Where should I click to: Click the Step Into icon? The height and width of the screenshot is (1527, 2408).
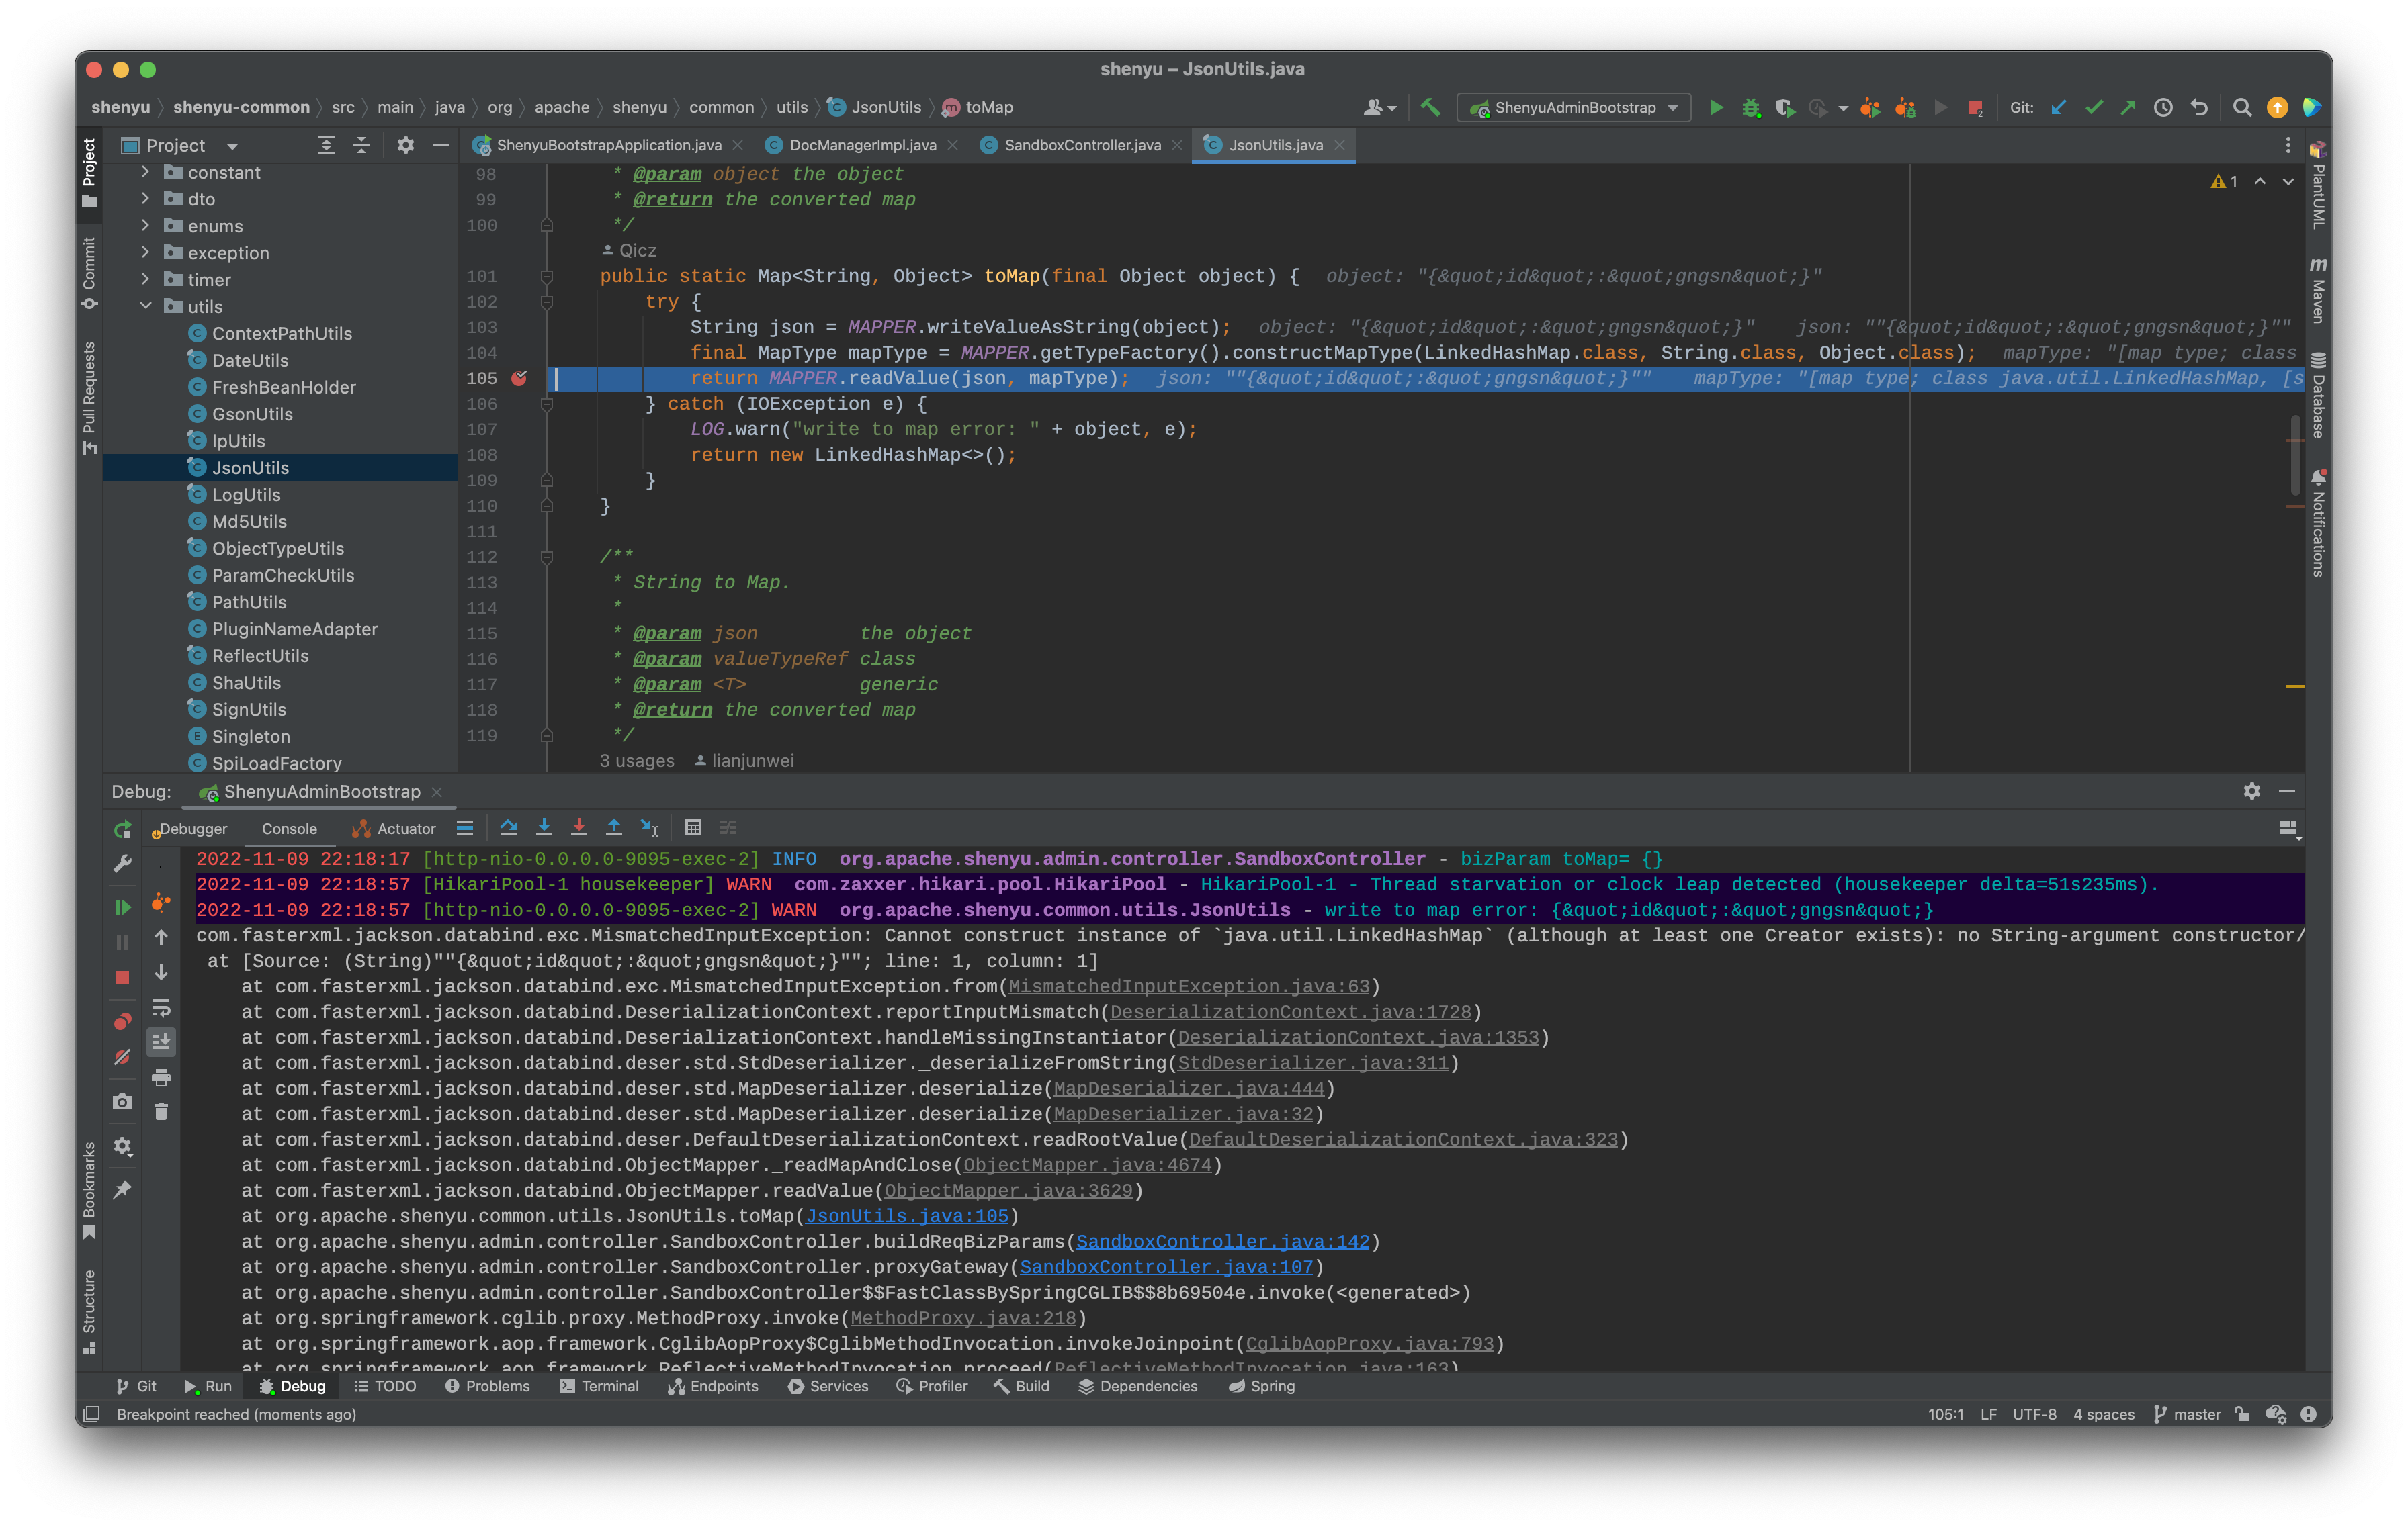[x=544, y=827]
